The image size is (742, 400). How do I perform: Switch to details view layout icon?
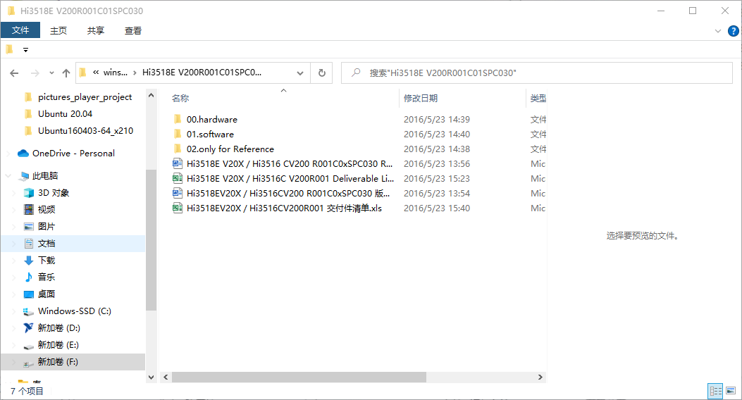[715, 391]
